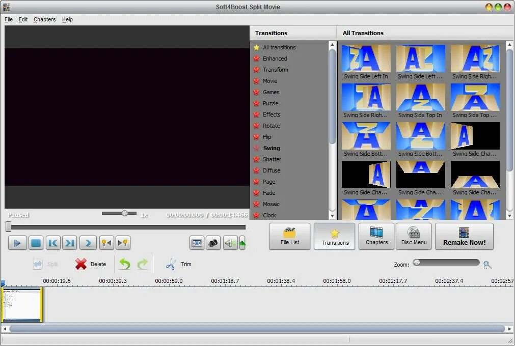This screenshot has height=346, width=515.
Task: Stop playback with the Stop button
Action: pos(36,243)
